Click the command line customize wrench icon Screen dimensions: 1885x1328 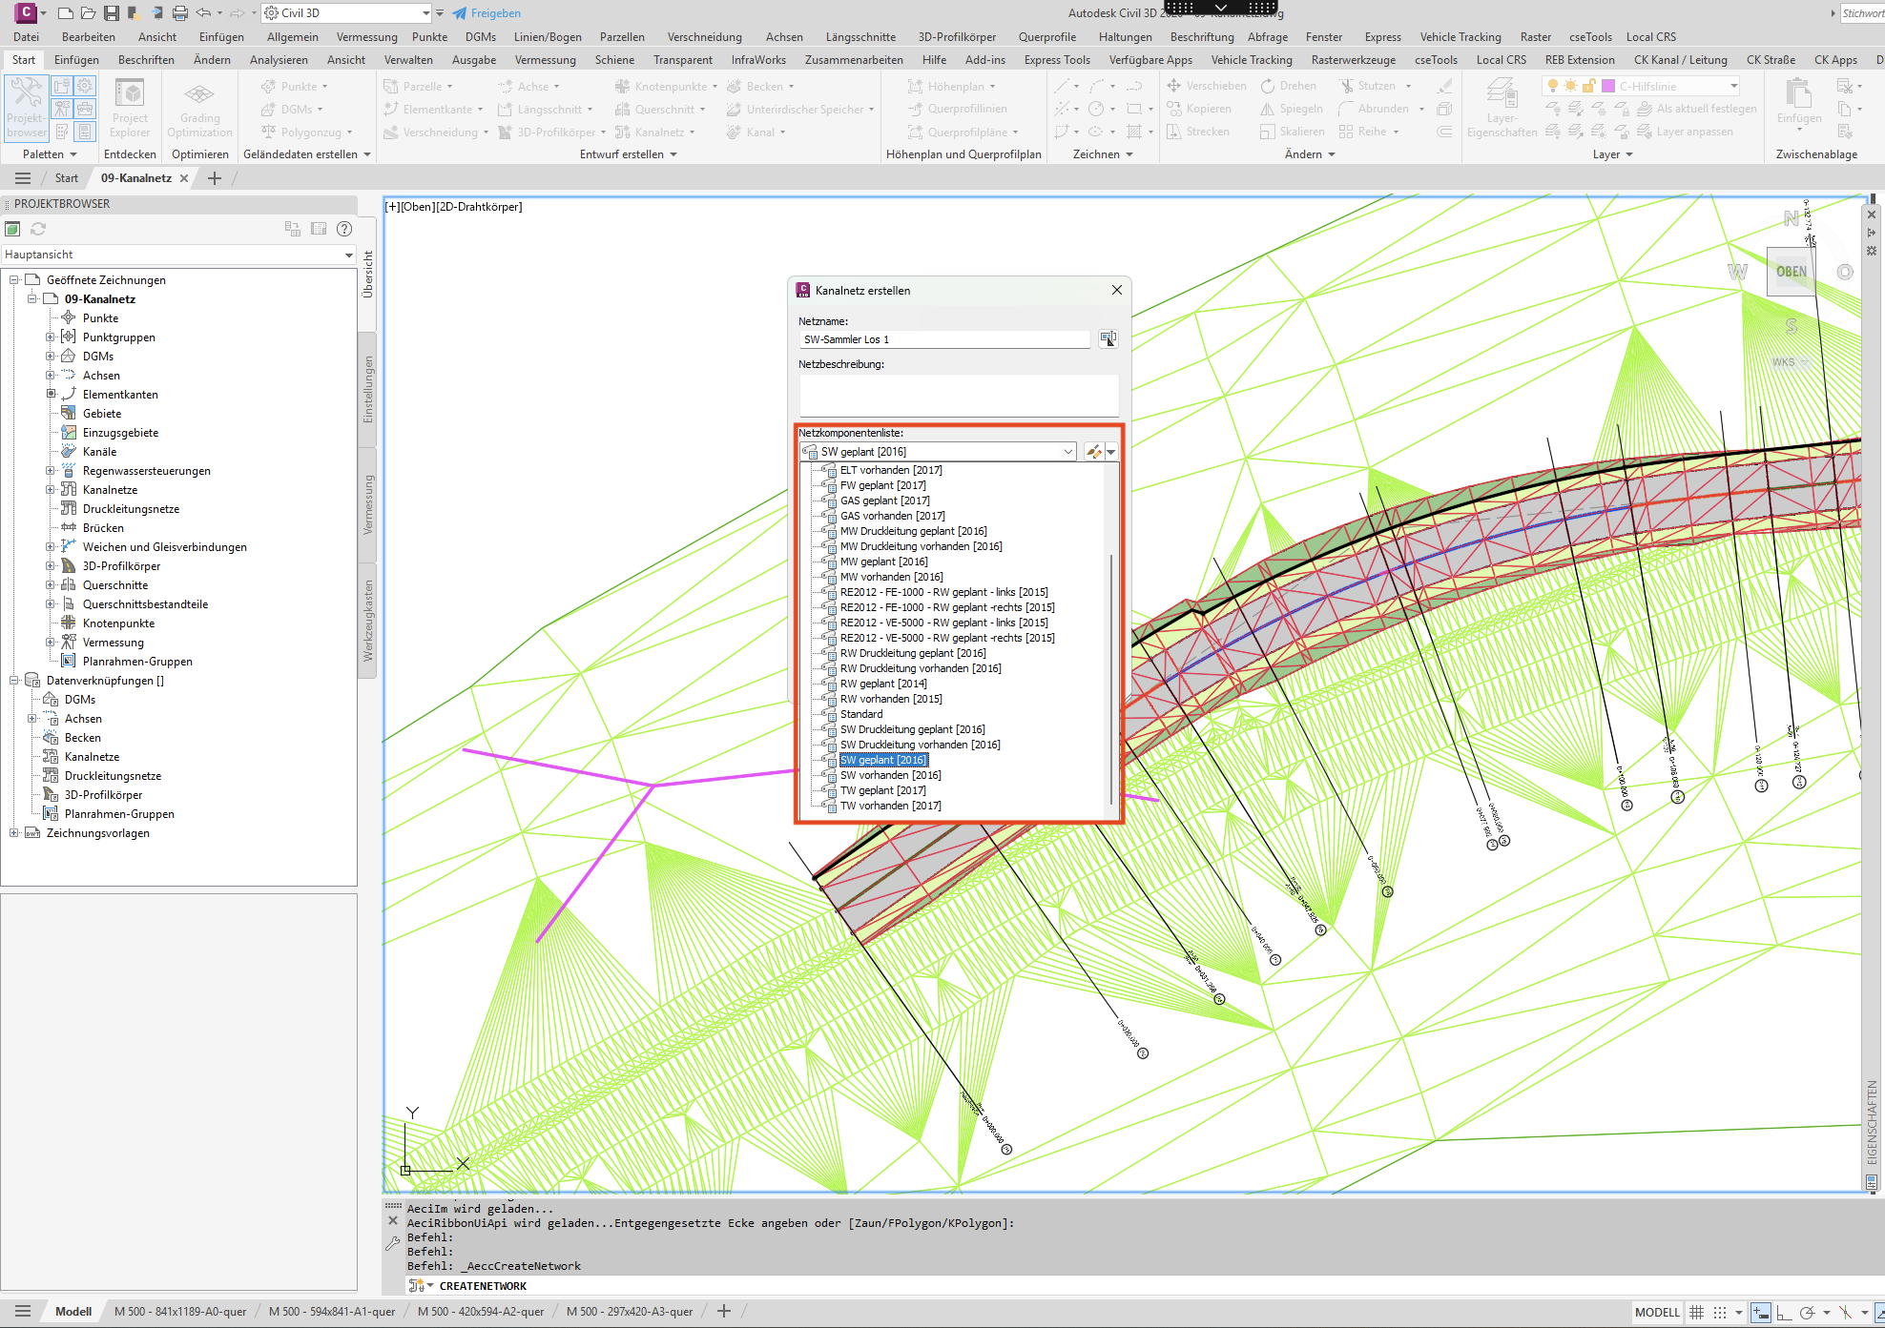click(392, 1242)
